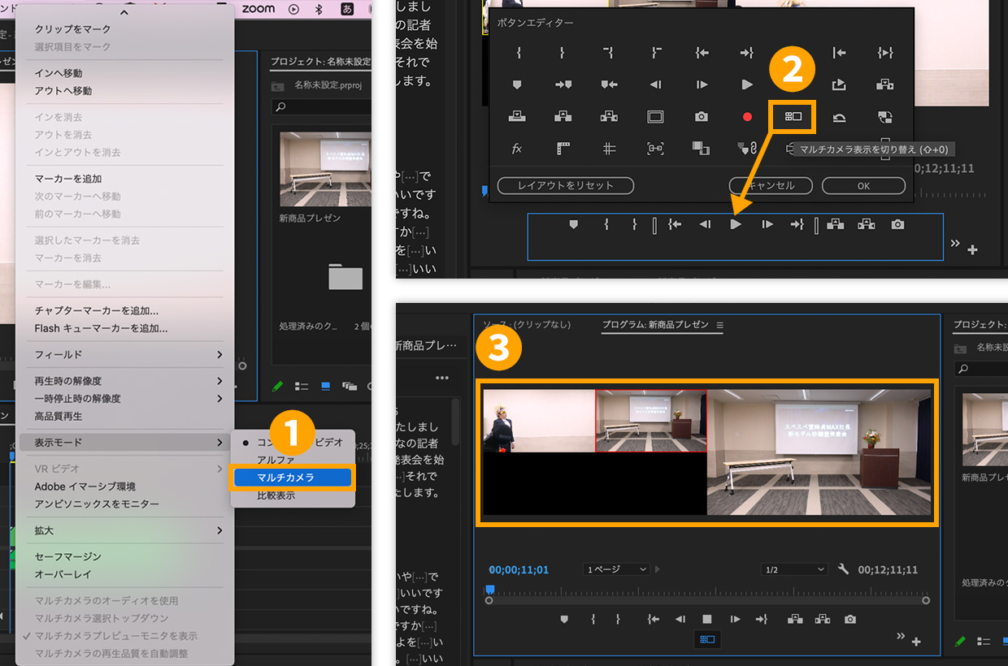Select マルチカメラ display mode option

tap(293, 478)
